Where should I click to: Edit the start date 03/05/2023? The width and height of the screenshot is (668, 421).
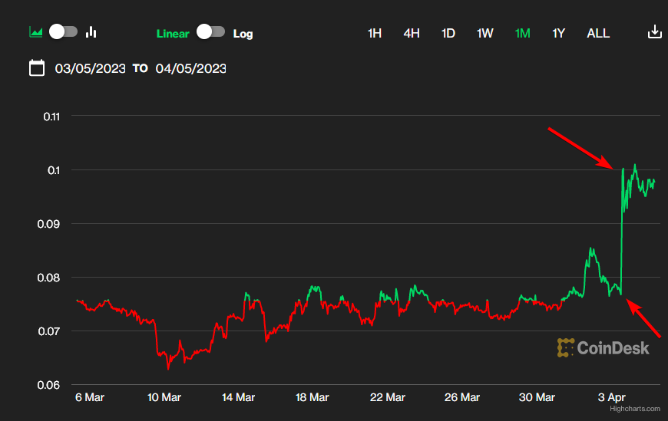(x=90, y=68)
